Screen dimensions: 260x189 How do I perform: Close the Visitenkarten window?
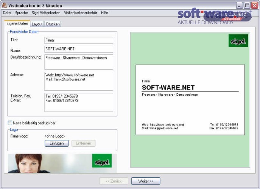tap(255, 5)
